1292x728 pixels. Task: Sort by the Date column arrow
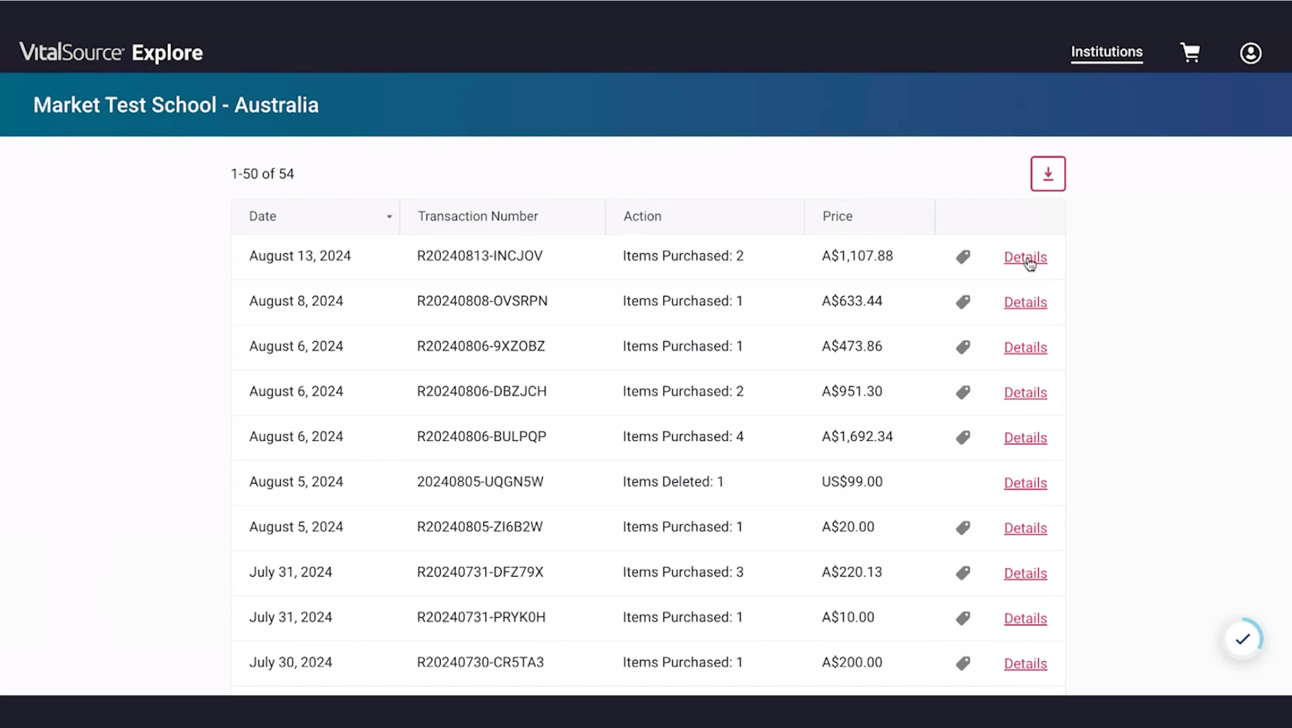click(x=389, y=216)
